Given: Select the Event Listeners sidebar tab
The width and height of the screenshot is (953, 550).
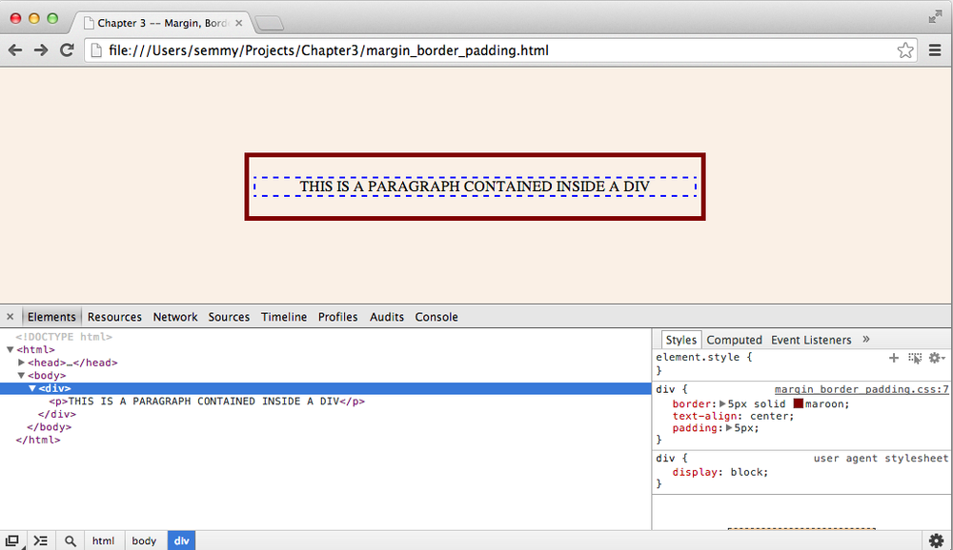Looking at the screenshot, I should (x=811, y=340).
